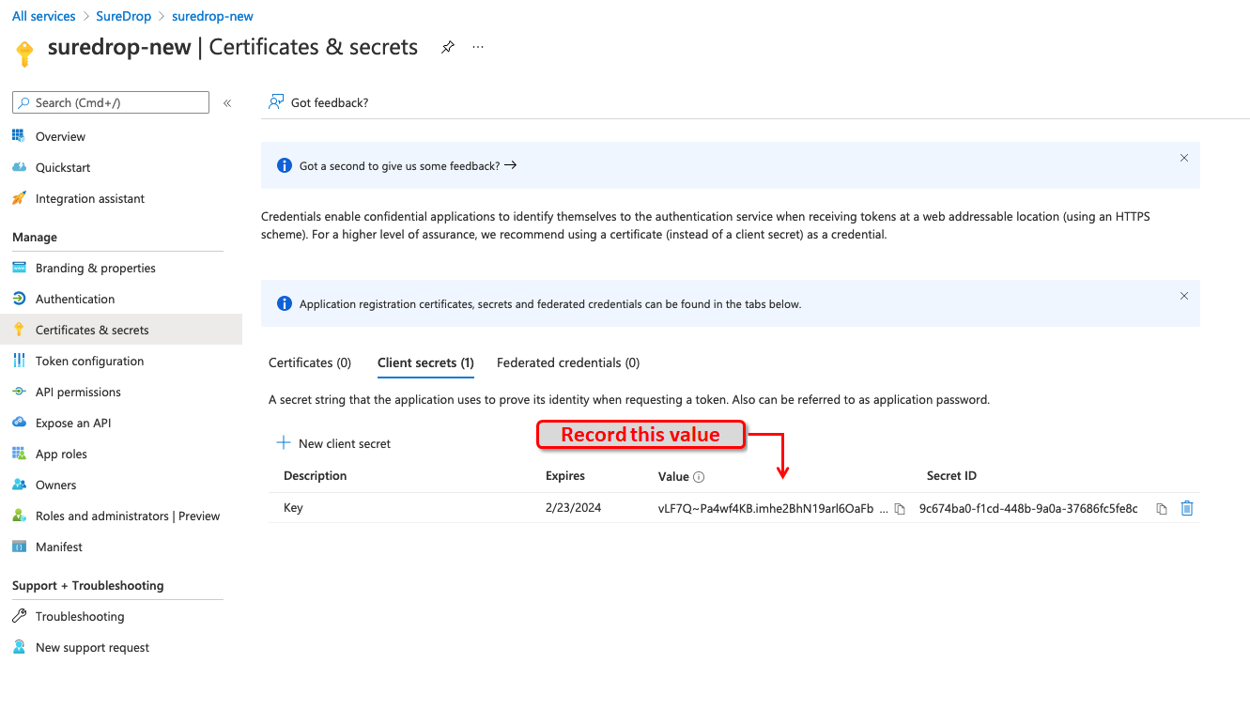
Task: Open the SureDrop breadcrumb
Action: tap(124, 16)
